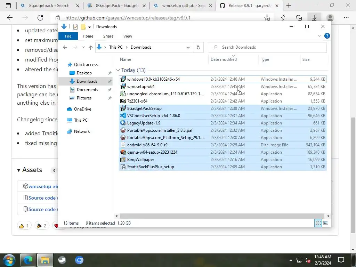Select the 8GadgetPackSetup file icon

coord(123,108)
